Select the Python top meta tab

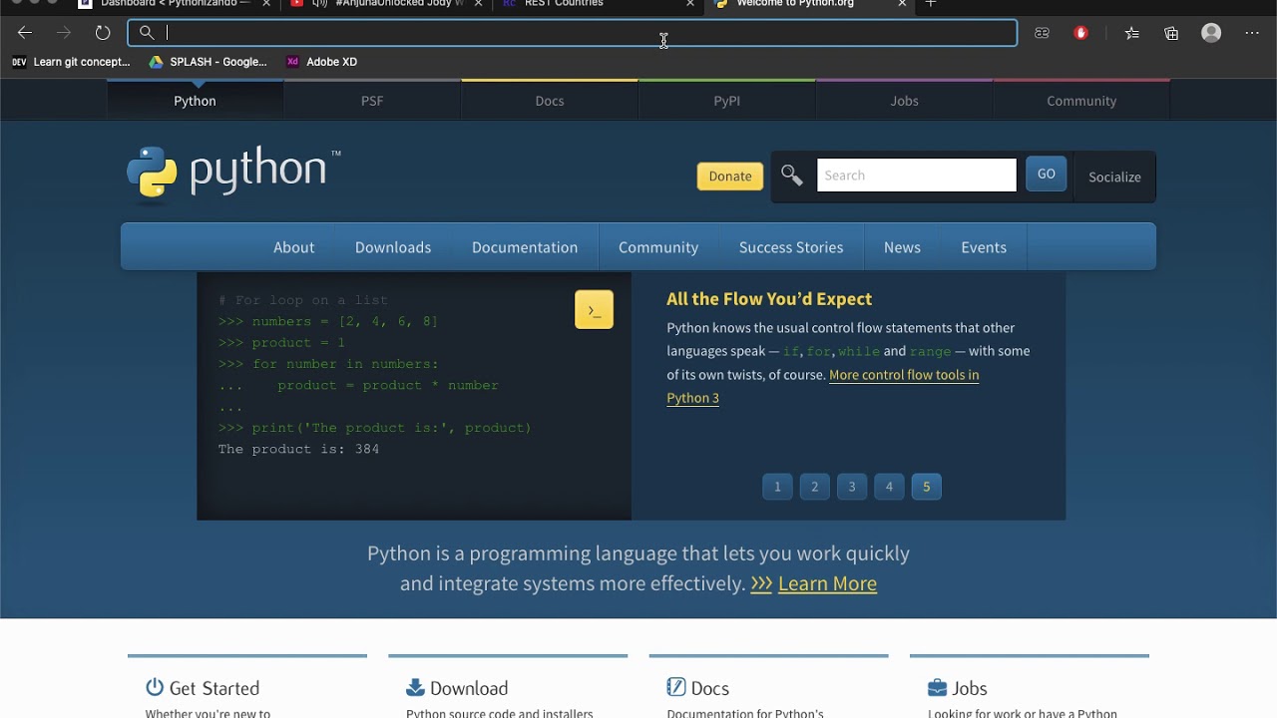(x=195, y=101)
